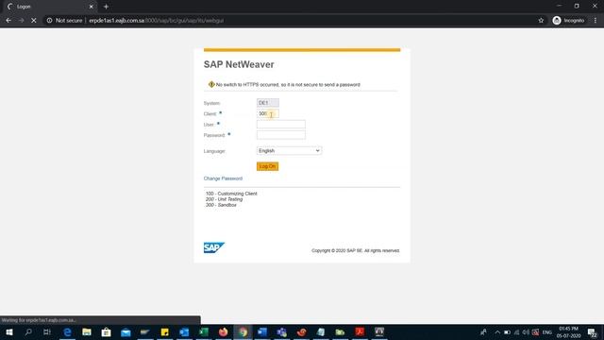Viewport: 604px width, 340px height.
Task: Click the browser forward arrow
Action: [x=21, y=21]
